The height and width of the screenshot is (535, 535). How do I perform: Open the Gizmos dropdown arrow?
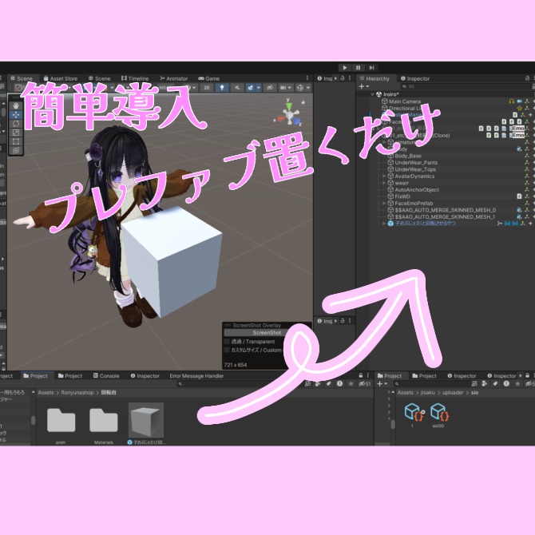tap(307, 88)
